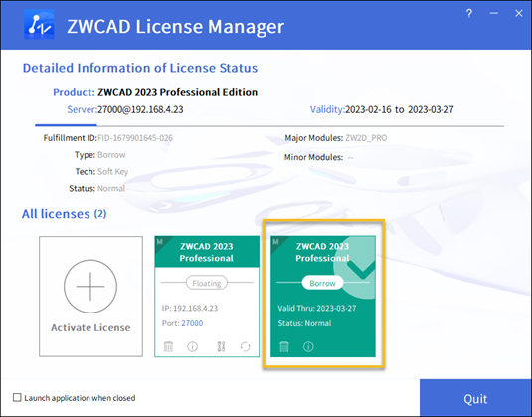Click the All licenses heading
The height and width of the screenshot is (417, 532).
coord(64,214)
